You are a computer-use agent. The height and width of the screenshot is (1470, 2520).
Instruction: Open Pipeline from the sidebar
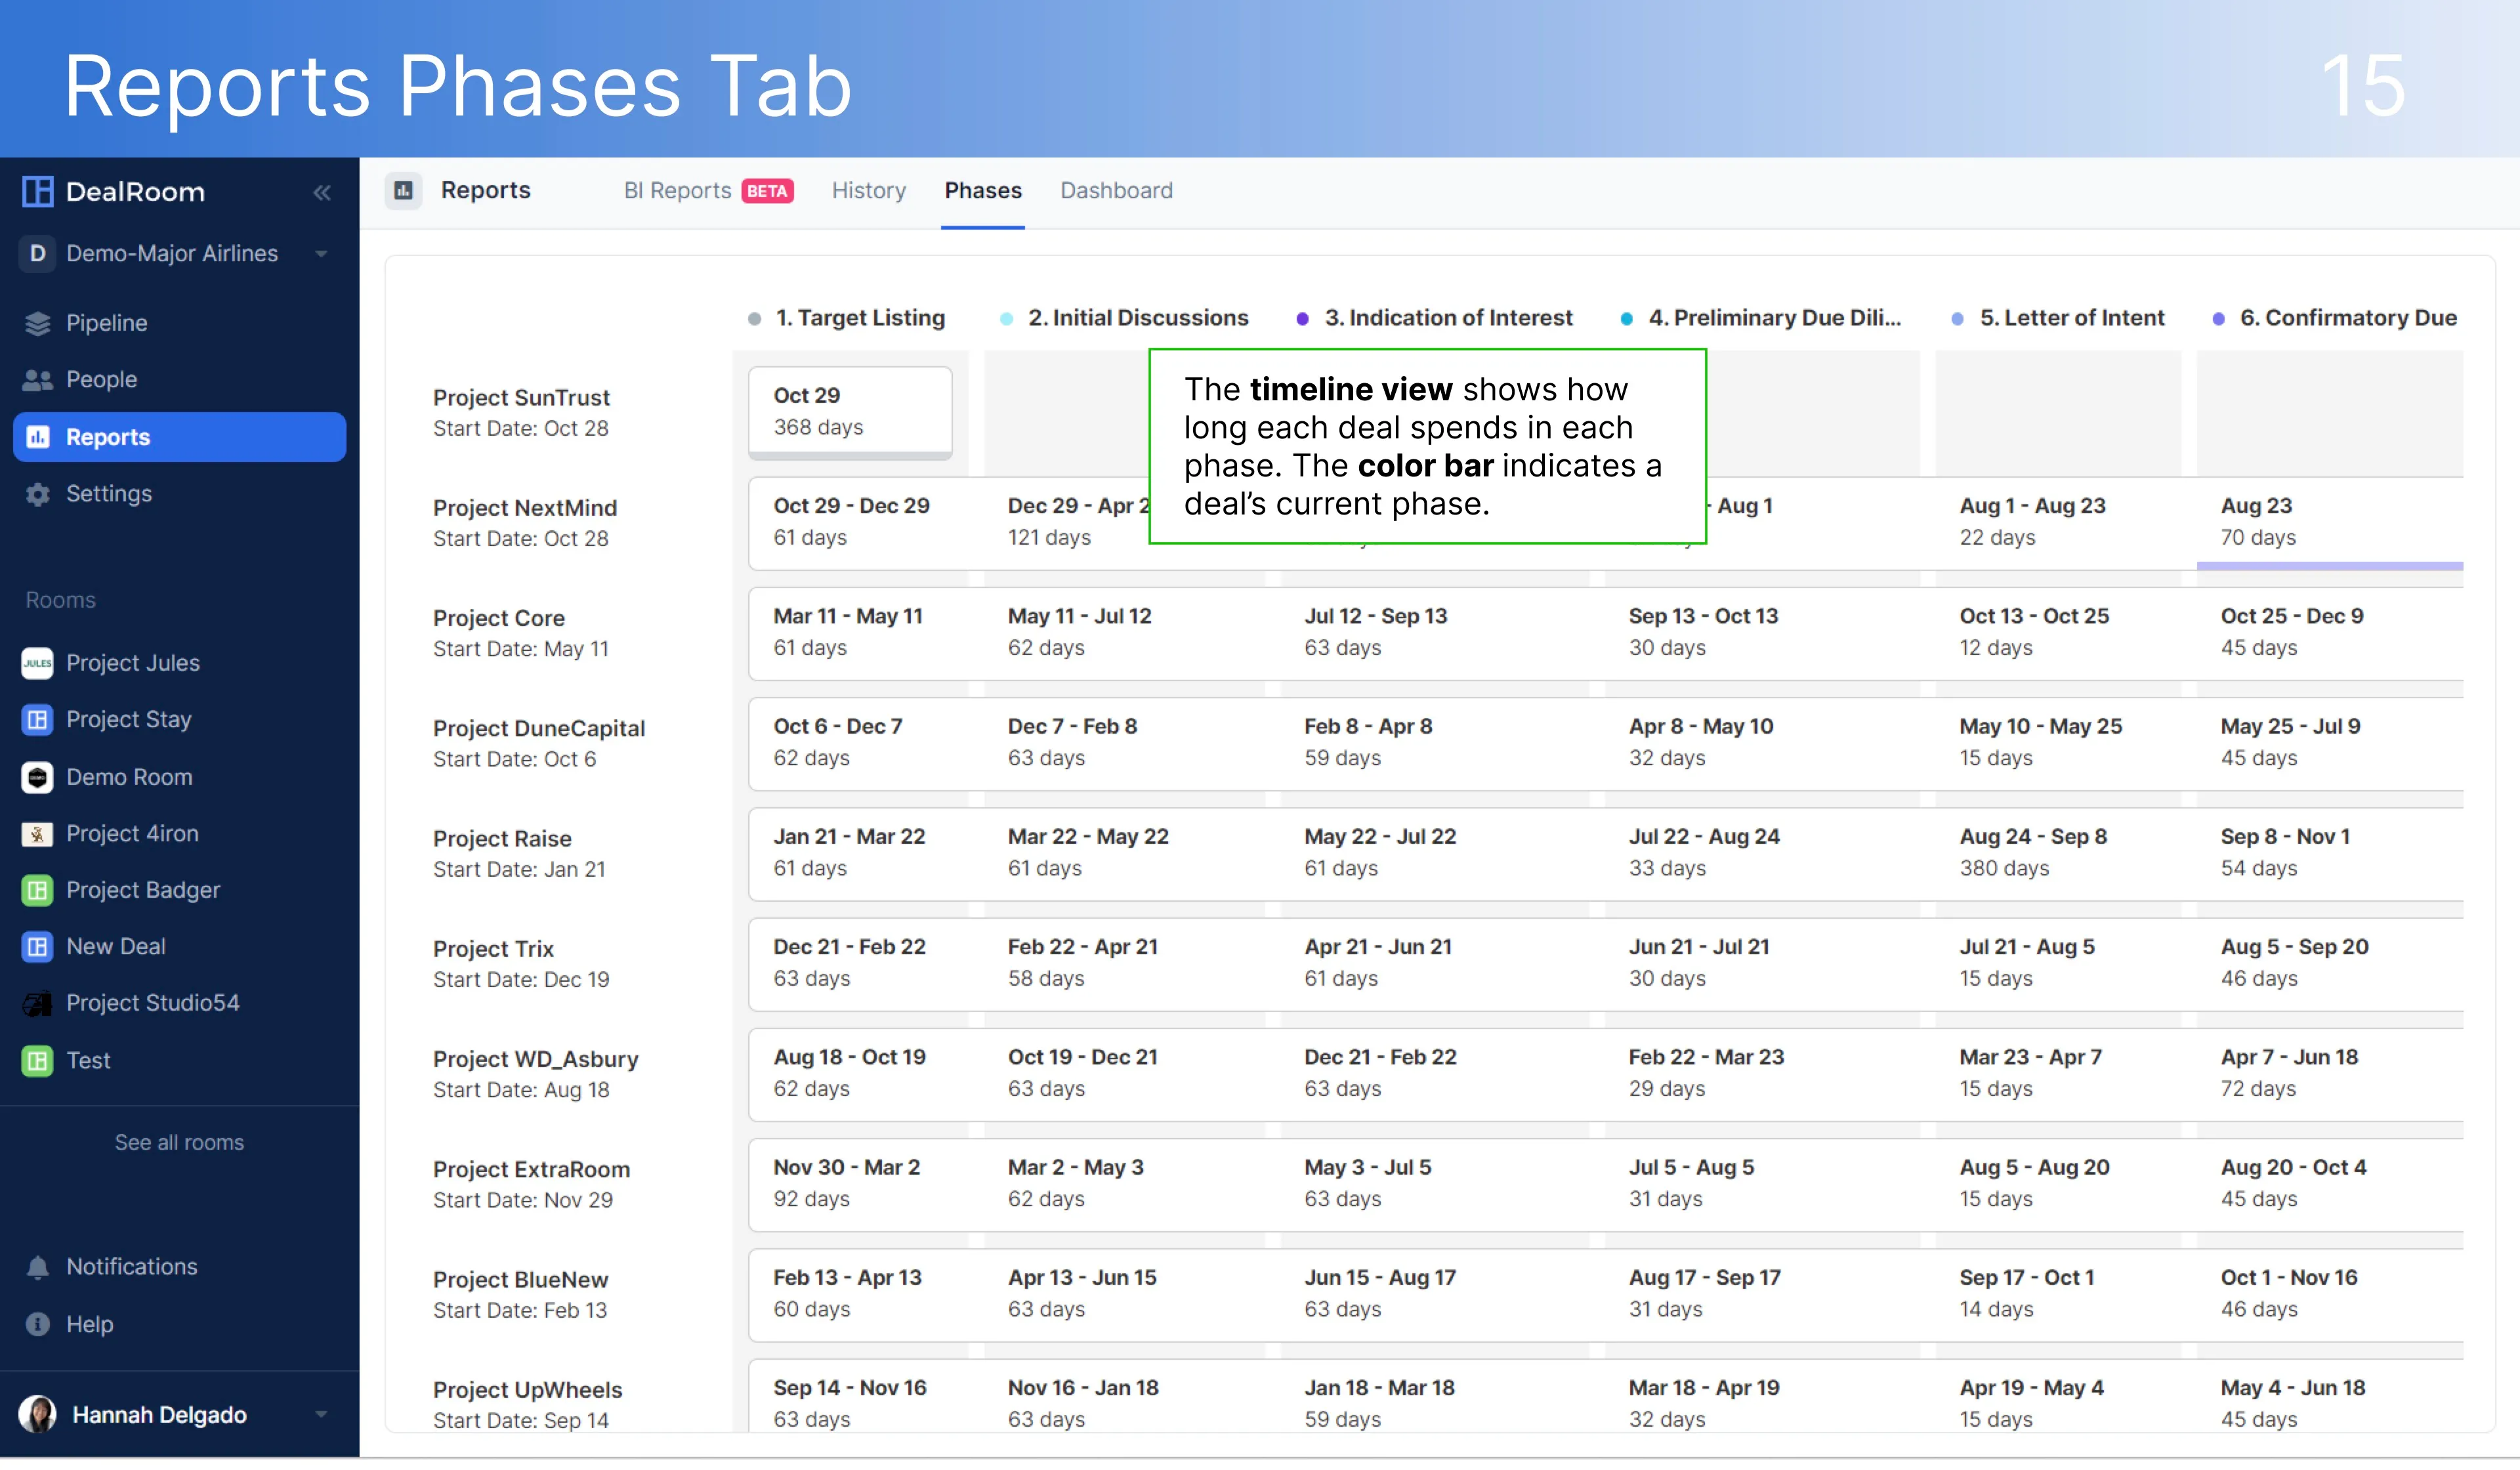pyautogui.click(x=106, y=323)
